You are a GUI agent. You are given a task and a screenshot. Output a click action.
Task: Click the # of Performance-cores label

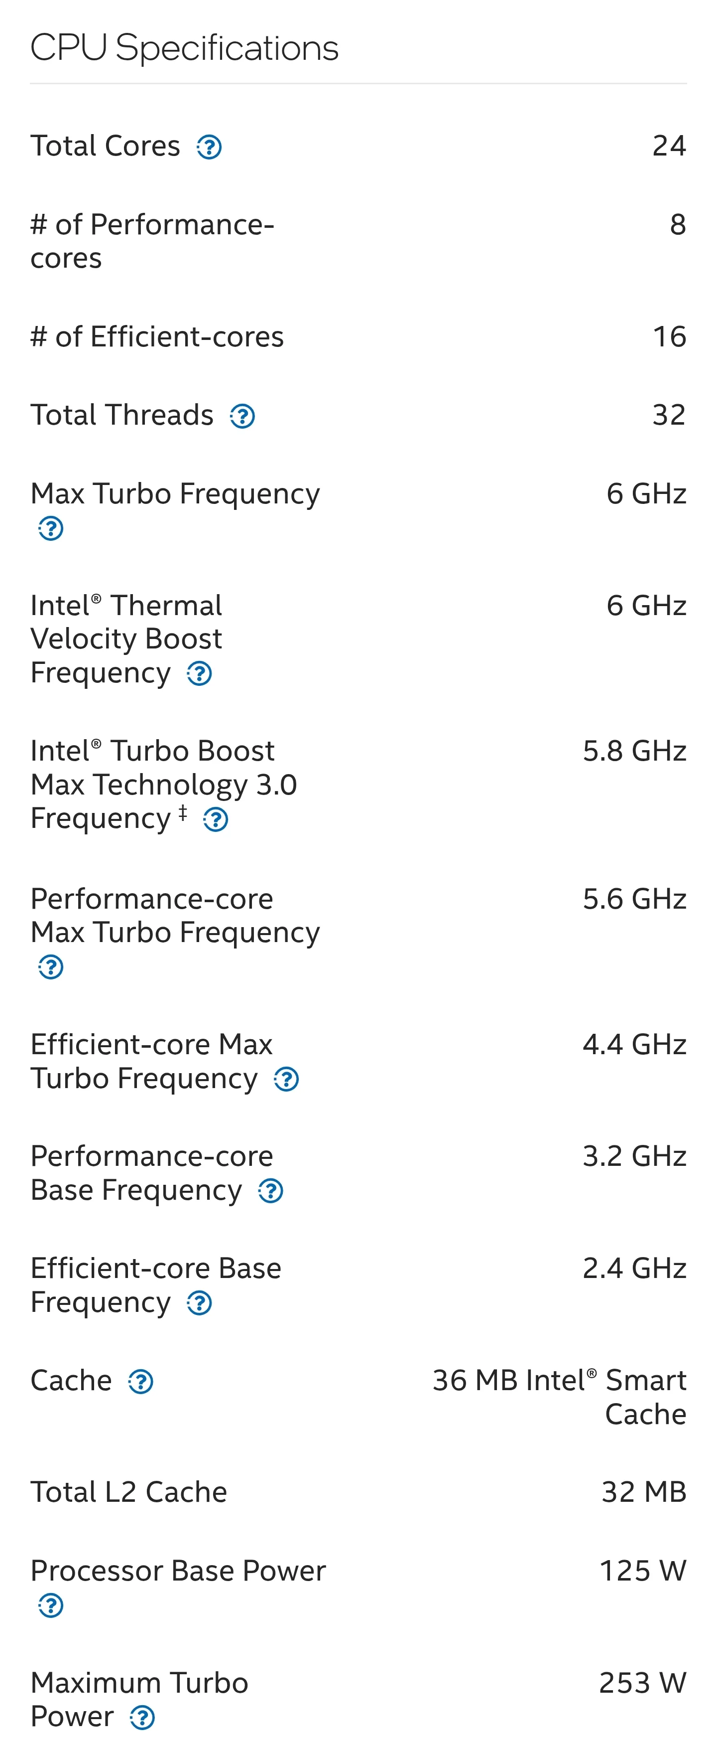click(x=152, y=241)
